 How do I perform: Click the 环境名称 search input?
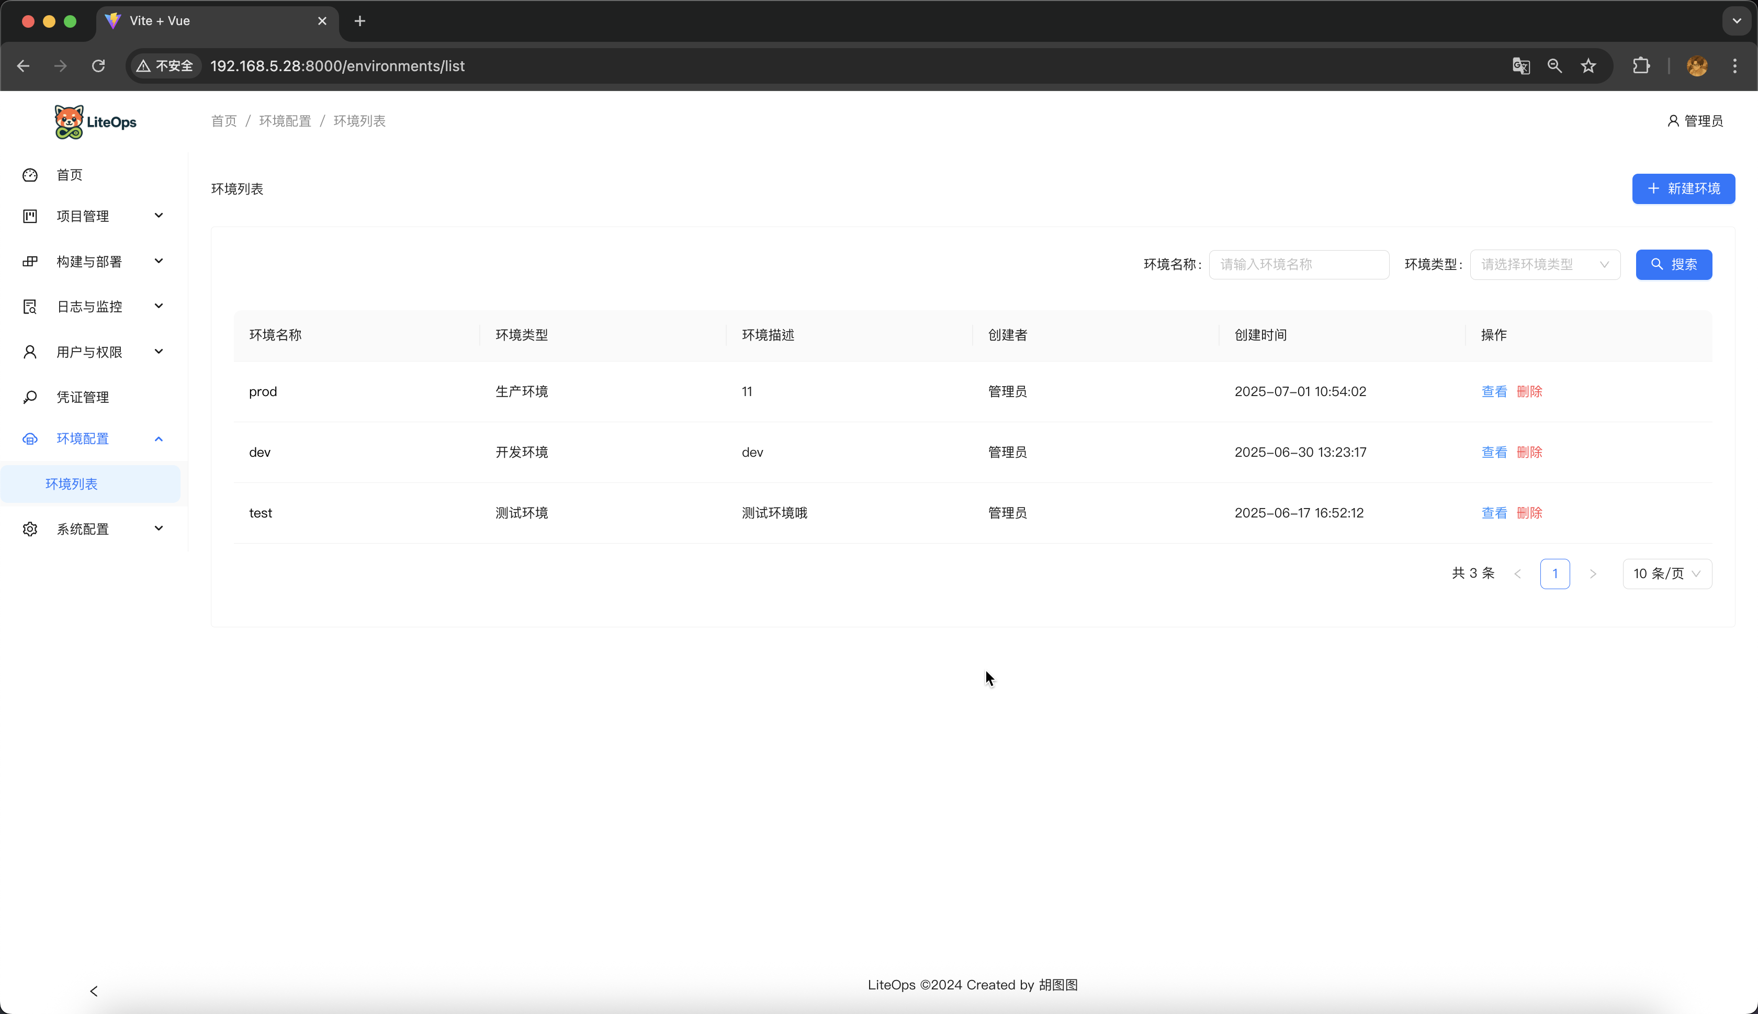point(1299,265)
